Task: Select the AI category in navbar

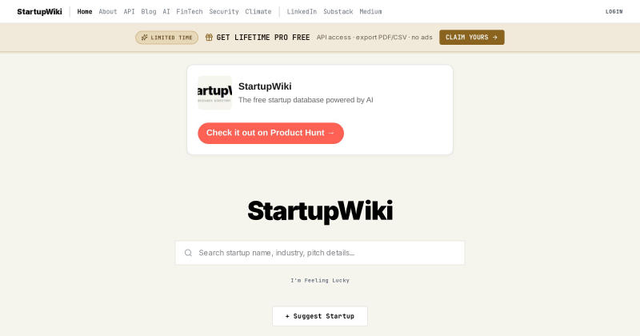Action: click(166, 11)
